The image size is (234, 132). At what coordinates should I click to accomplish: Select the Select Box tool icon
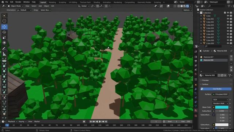coord(4,16)
